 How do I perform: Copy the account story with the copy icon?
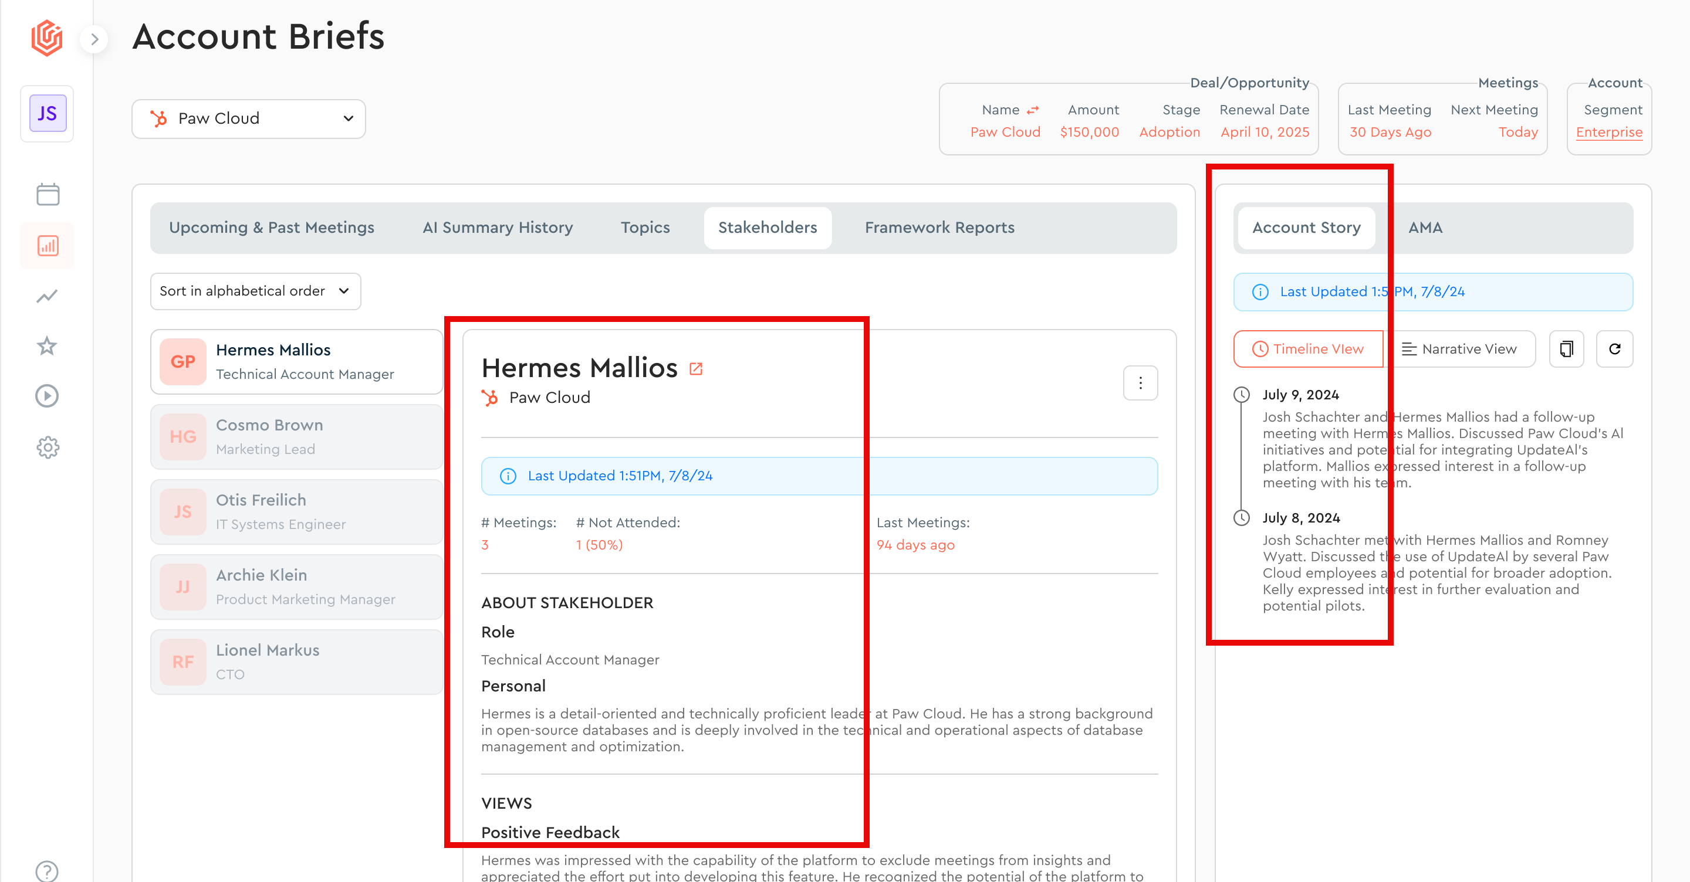click(1567, 349)
